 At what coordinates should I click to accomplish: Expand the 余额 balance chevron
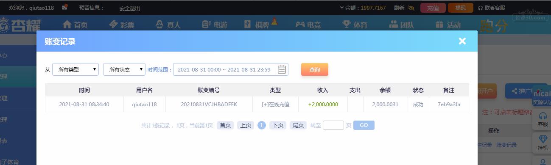pyautogui.click(x=342, y=7)
